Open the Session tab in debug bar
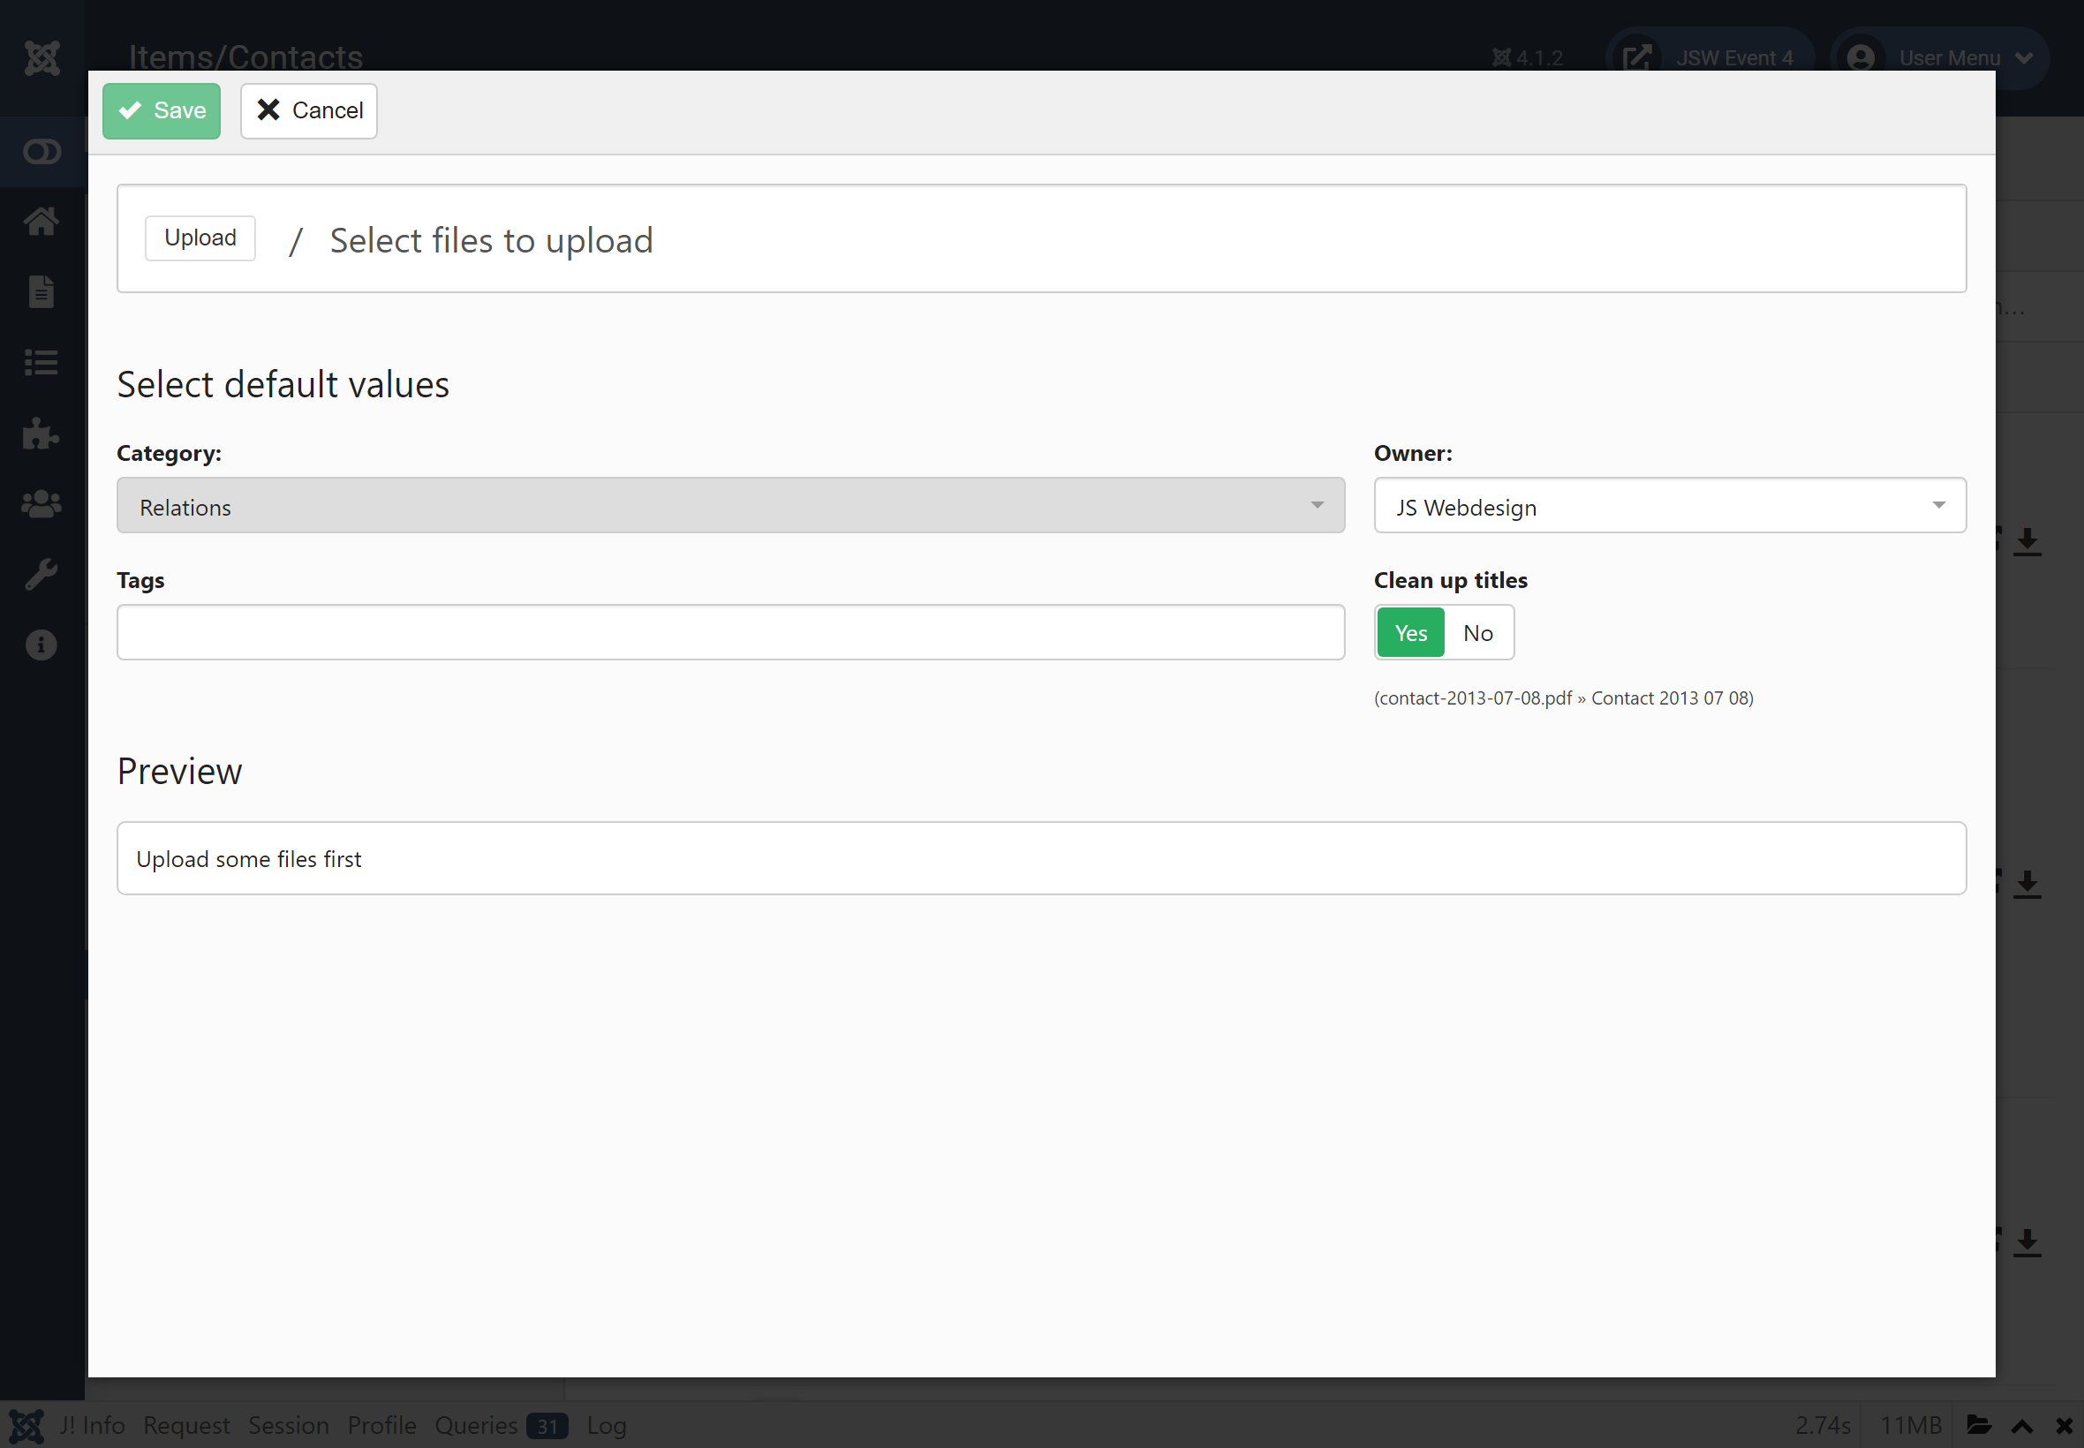The height and width of the screenshot is (1448, 2084). [x=289, y=1425]
